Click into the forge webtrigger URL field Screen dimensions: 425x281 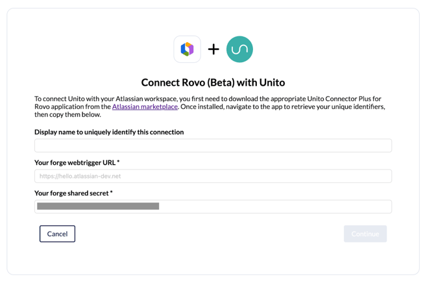coord(213,176)
